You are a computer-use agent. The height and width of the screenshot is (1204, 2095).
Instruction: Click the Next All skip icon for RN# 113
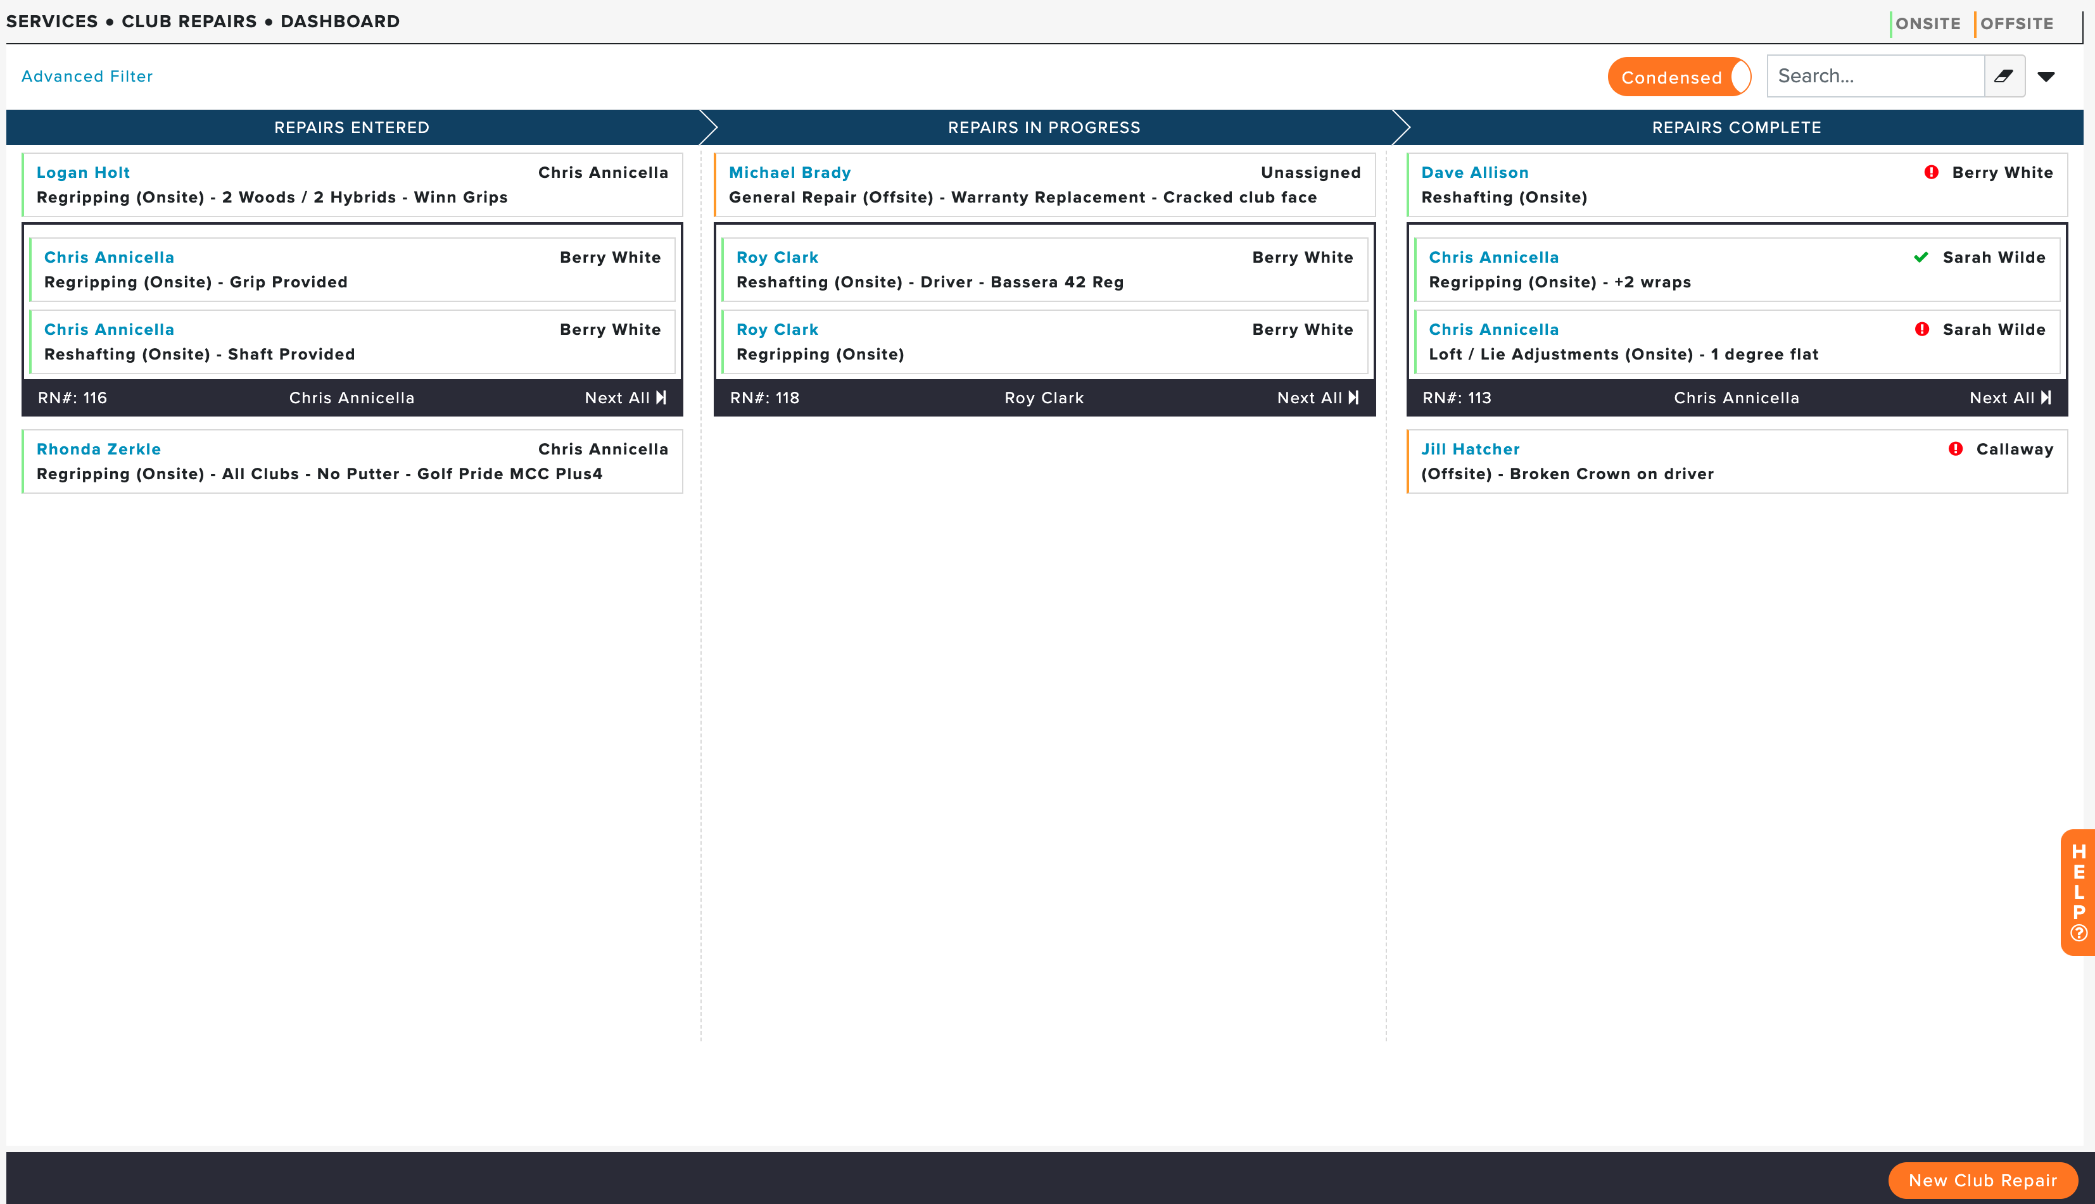click(x=2046, y=398)
